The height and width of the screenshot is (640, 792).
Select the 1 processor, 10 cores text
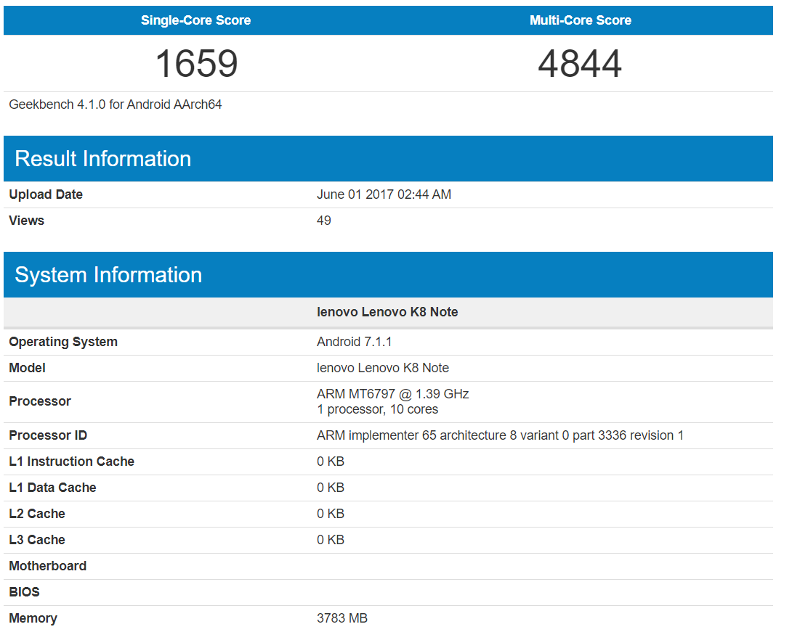(377, 409)
